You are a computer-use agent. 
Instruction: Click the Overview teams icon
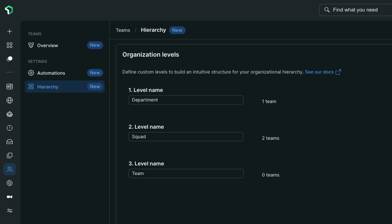31,45
